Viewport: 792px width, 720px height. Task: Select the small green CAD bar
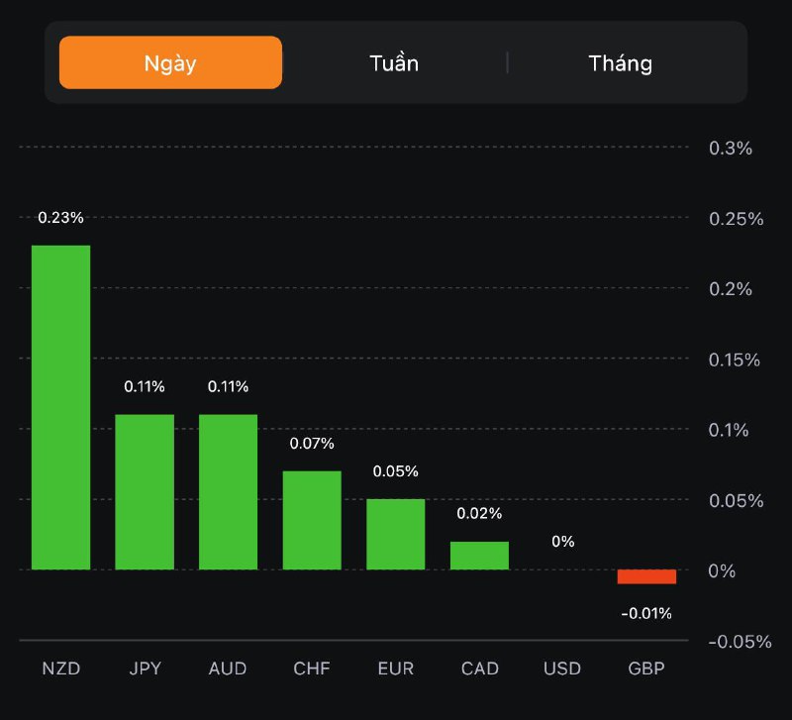pyautogui.click(x=479, y=556)
